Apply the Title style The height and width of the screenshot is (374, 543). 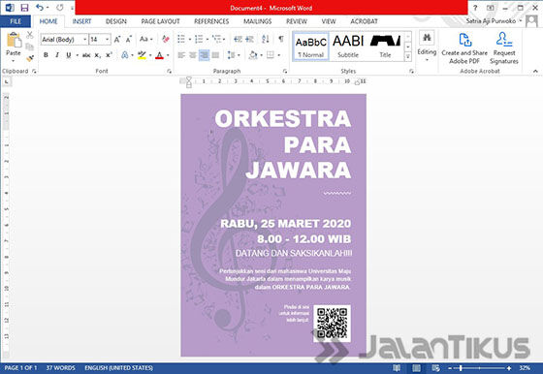385,47
